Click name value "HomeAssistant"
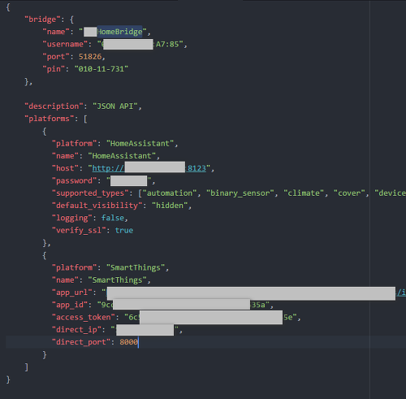The width and height of the screenshot is (406, 399). 122,156
